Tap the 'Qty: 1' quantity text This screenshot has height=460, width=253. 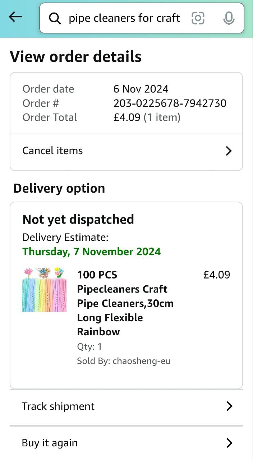[89, 346]
